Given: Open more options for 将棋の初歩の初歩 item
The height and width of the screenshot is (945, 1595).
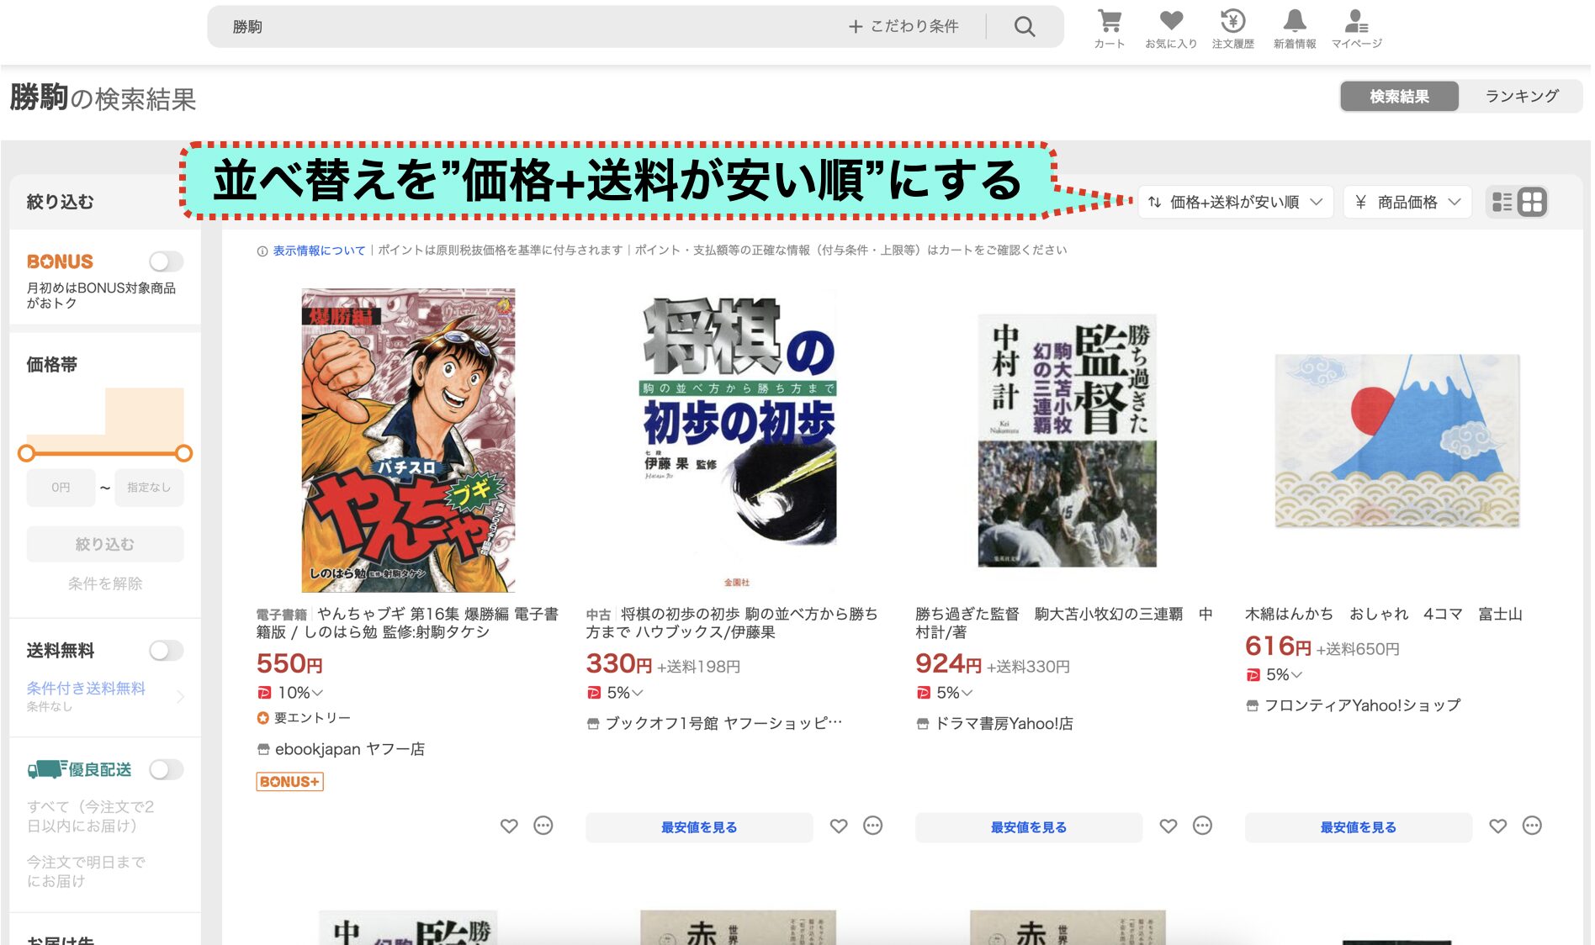Looking at the screenshot, I should 873,826.
